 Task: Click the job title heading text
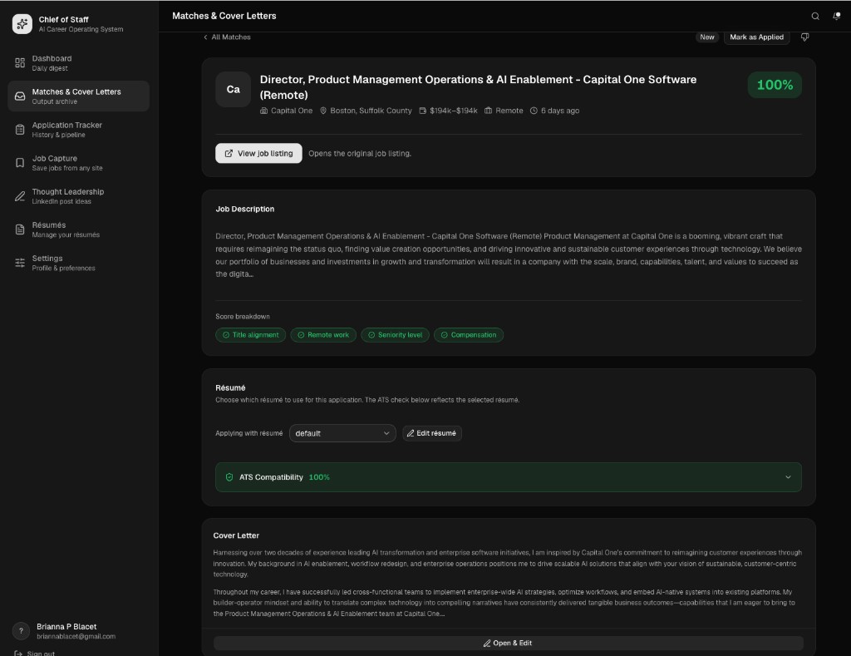(x=478, y=87)
